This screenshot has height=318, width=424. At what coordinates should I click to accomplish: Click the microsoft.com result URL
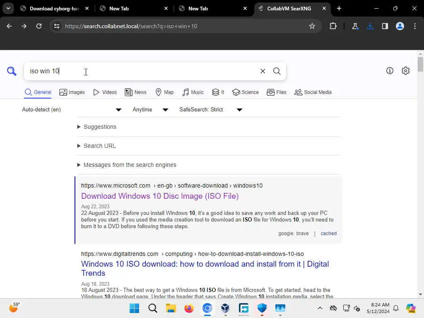pos(172,185)
